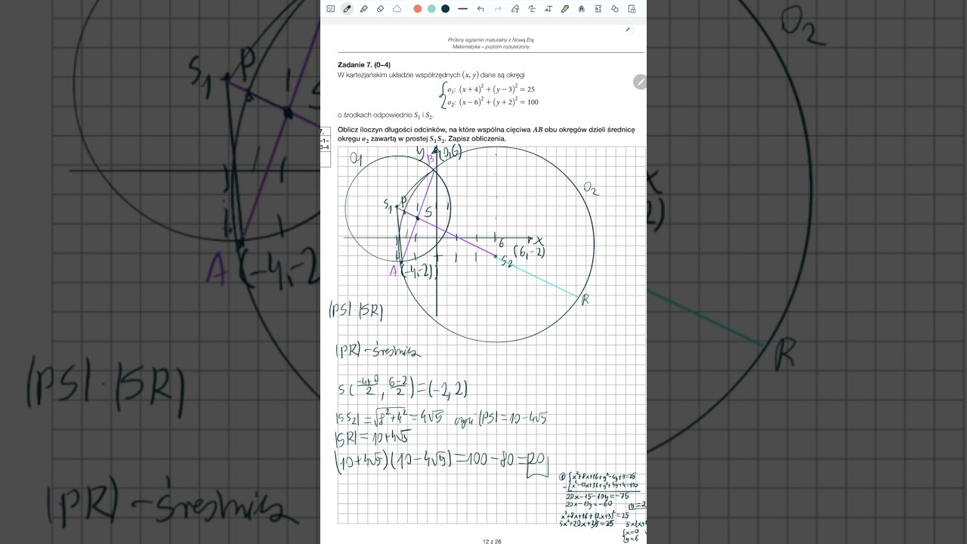Choose the coral red pen color
Image resolution: width=967 pixels, height=544 pixels.
pos(418,8)
